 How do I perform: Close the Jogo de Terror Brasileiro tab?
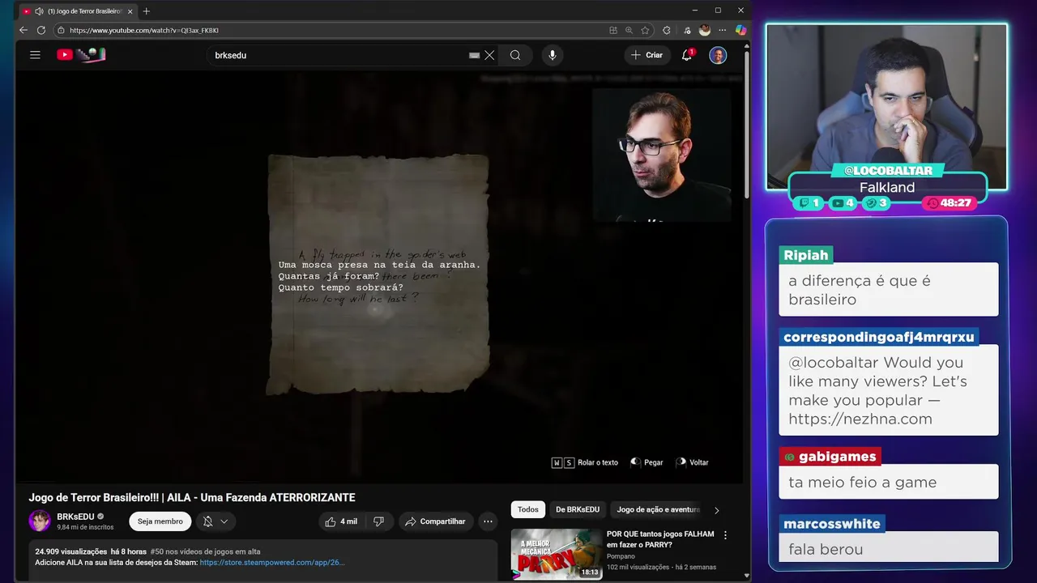tap(130, 11)
